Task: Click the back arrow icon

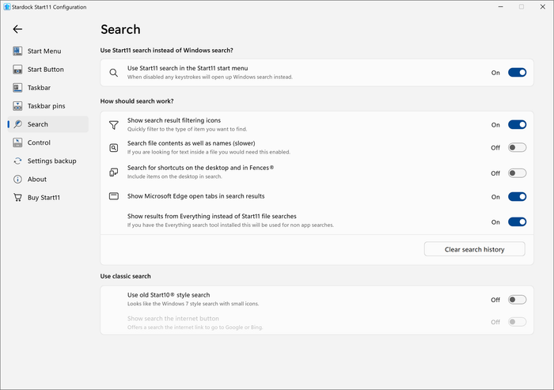Action: click(17, 29)
